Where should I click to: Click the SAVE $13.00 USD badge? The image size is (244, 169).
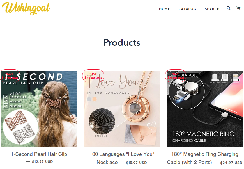pyautogui.click(x=10, y=76)
